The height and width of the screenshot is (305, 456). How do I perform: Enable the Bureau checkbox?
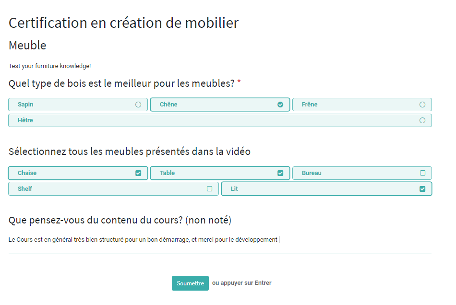422,173
